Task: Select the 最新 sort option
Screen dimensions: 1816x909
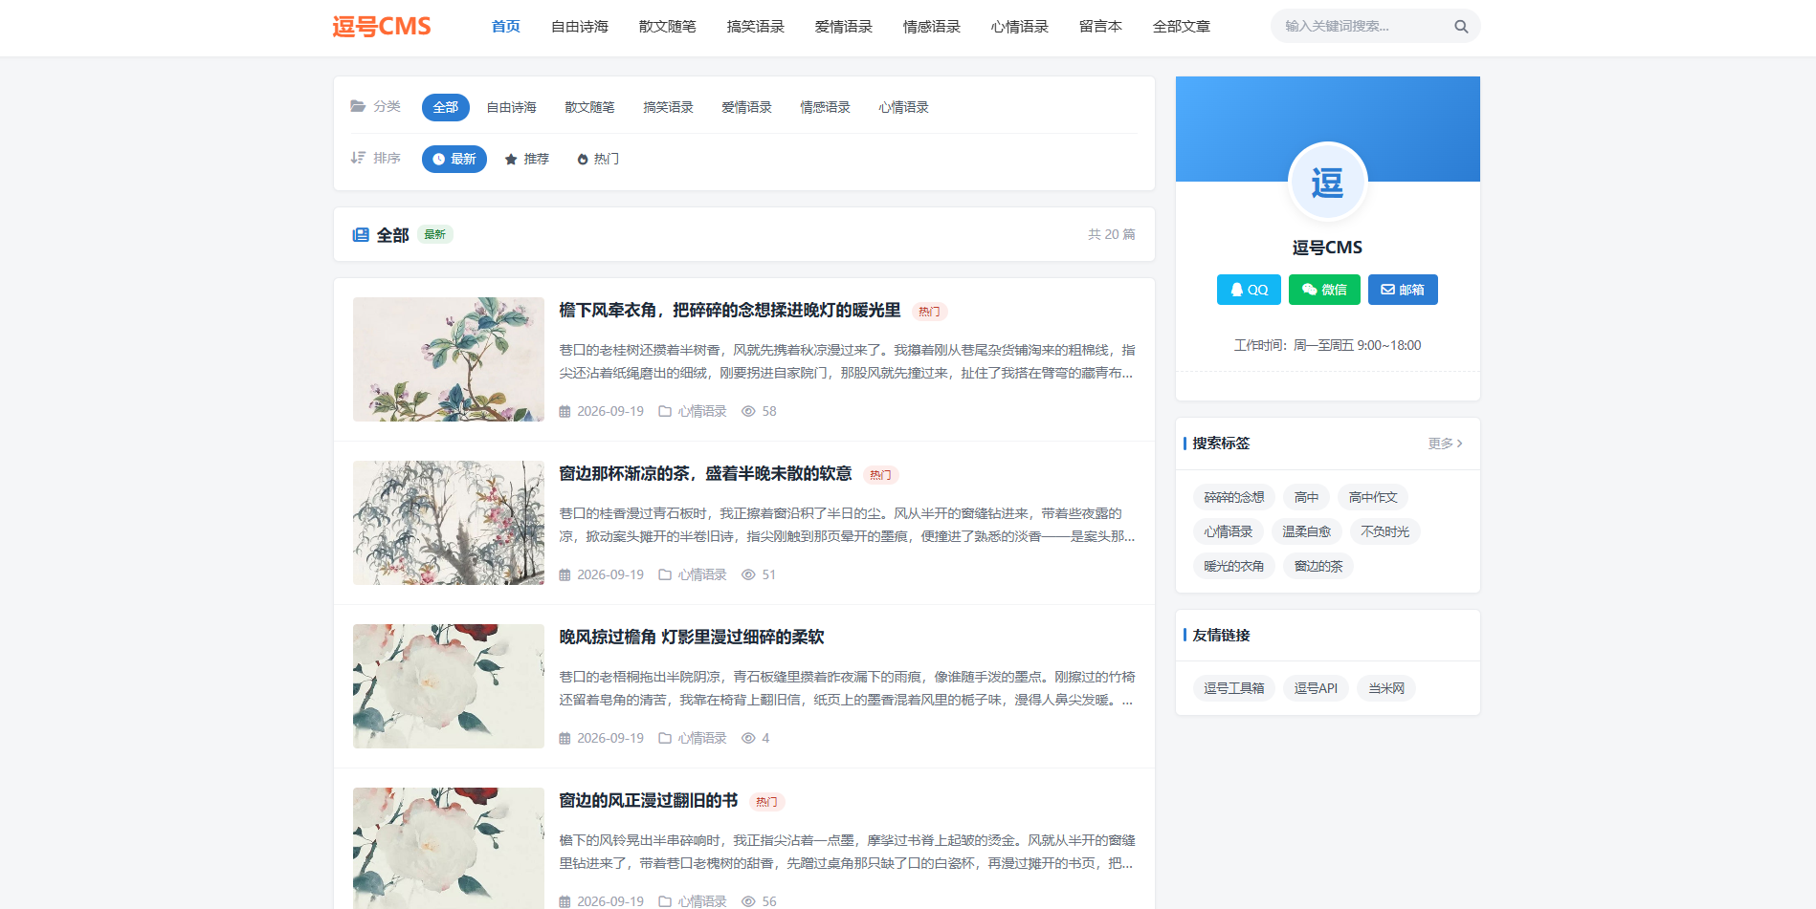Action: (x=454, y=159)
